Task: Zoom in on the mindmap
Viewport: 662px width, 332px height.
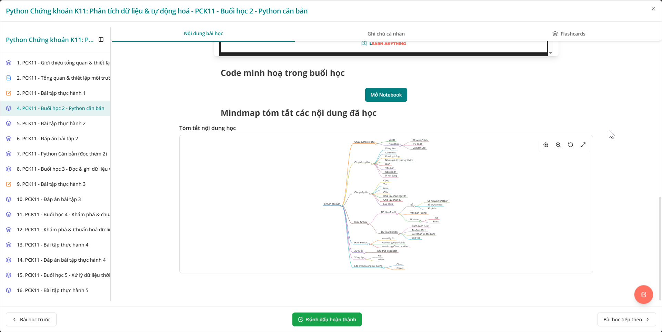Action: 546,145
